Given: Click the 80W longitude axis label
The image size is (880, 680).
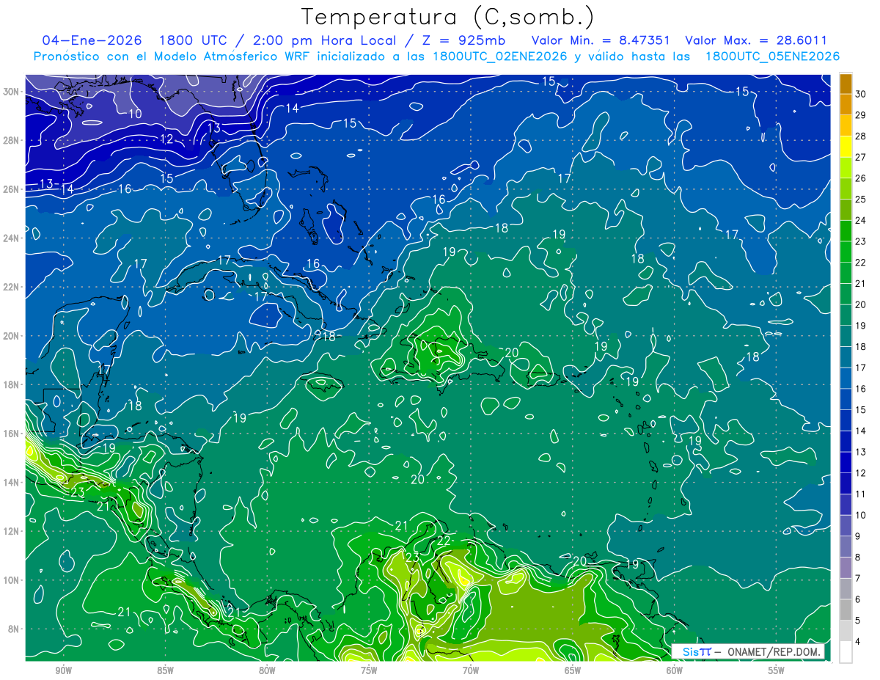Looking at the screenshot, I should [267, 670].
